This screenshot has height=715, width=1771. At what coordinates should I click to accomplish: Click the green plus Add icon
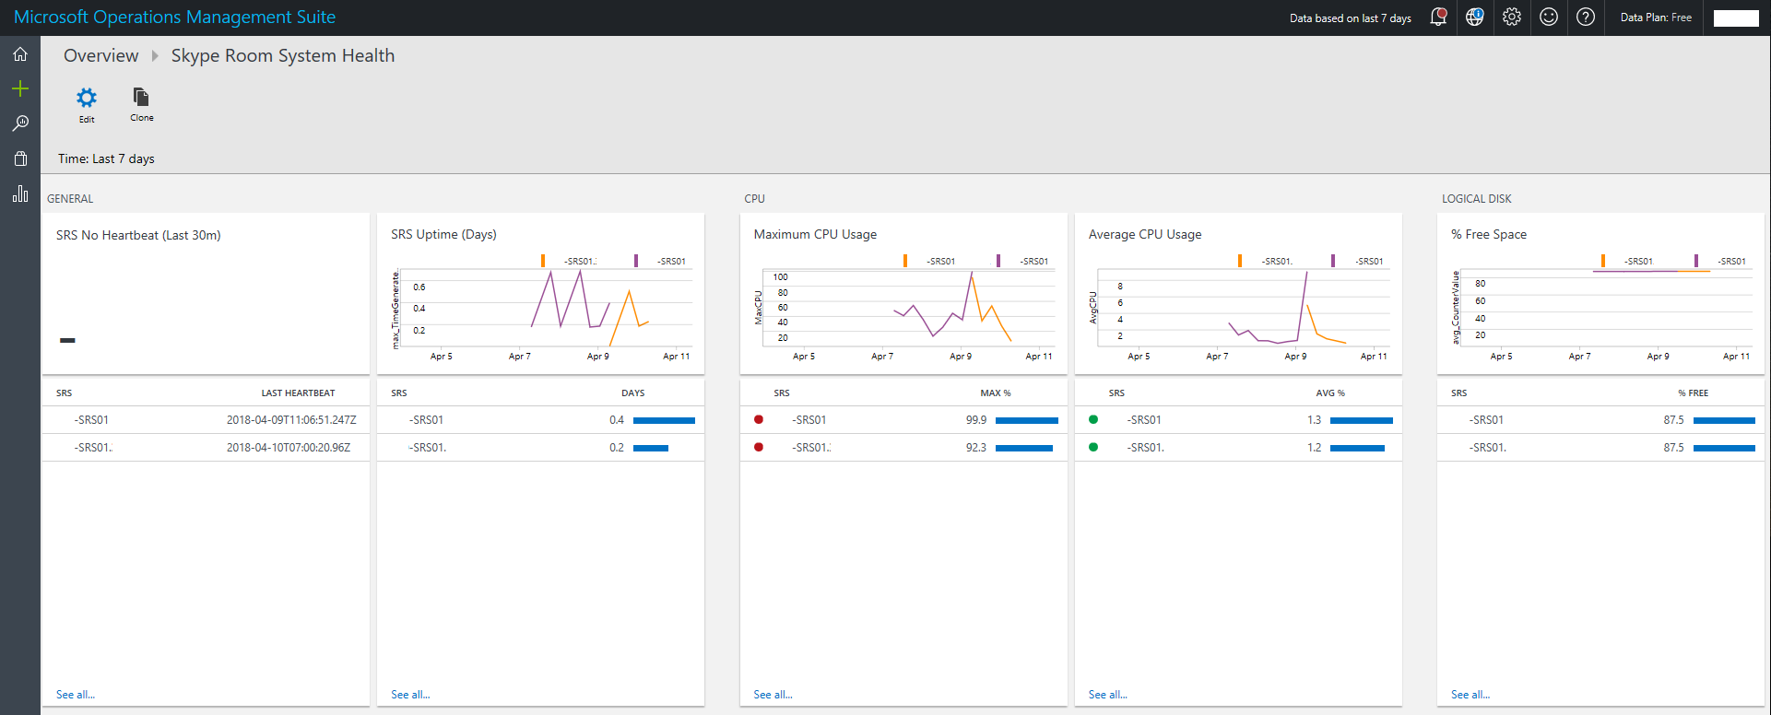[20, 88]
